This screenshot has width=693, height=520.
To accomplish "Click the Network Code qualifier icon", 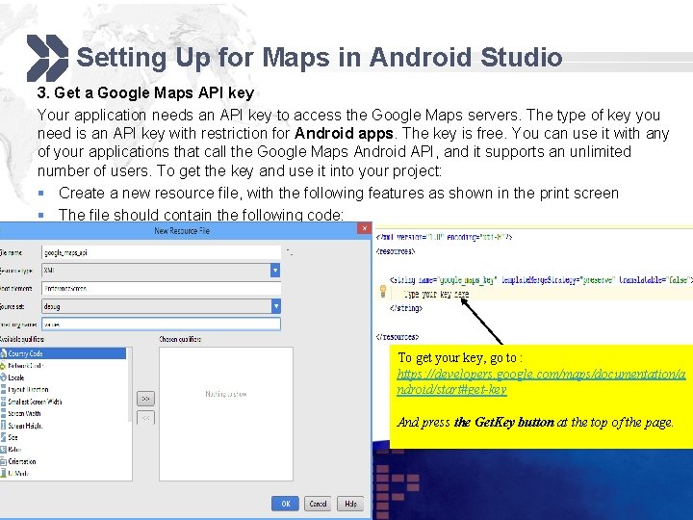I will click(3, 366).
